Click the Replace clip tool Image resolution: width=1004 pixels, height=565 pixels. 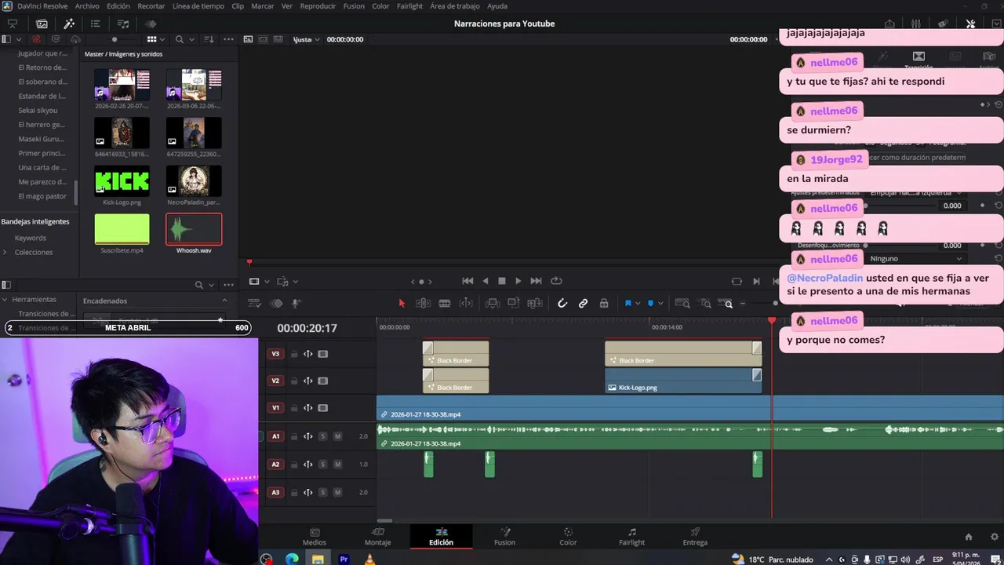click(535, 303)
